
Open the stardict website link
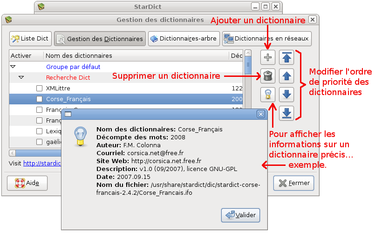pos(42,164)
